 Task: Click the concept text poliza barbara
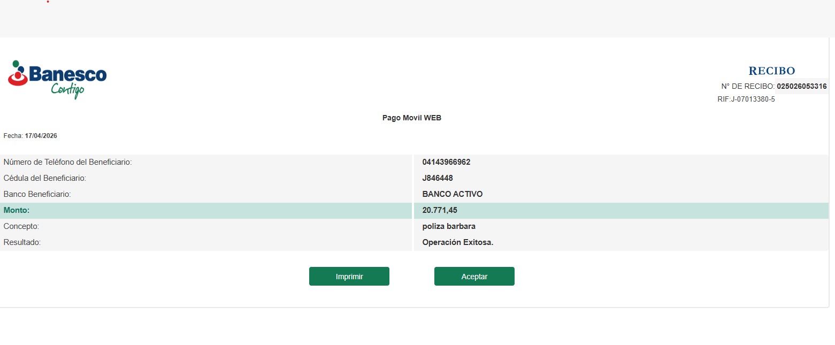coord(448,226)
